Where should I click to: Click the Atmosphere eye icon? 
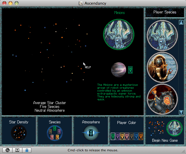tap(91, 133)
